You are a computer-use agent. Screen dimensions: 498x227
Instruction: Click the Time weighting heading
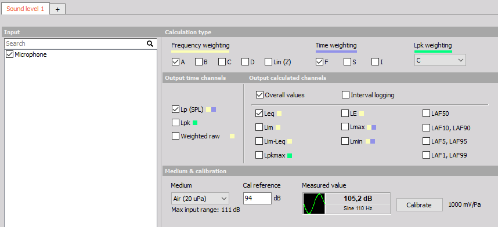[336, 45]
